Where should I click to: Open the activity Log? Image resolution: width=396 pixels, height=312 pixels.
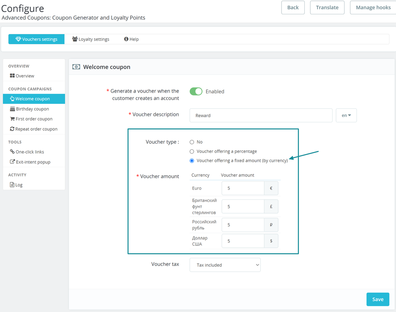34,185
